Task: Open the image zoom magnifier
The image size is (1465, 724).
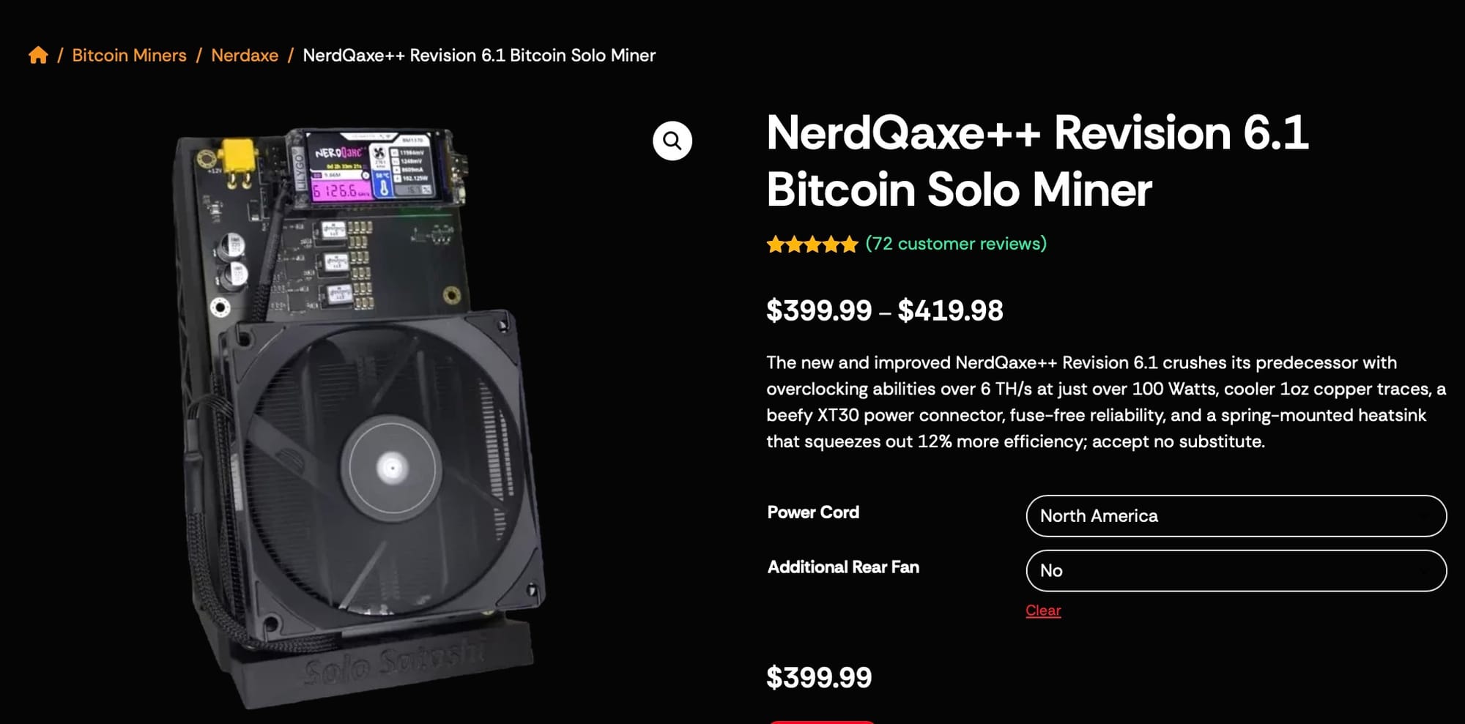Action: [x=672, y=141]
